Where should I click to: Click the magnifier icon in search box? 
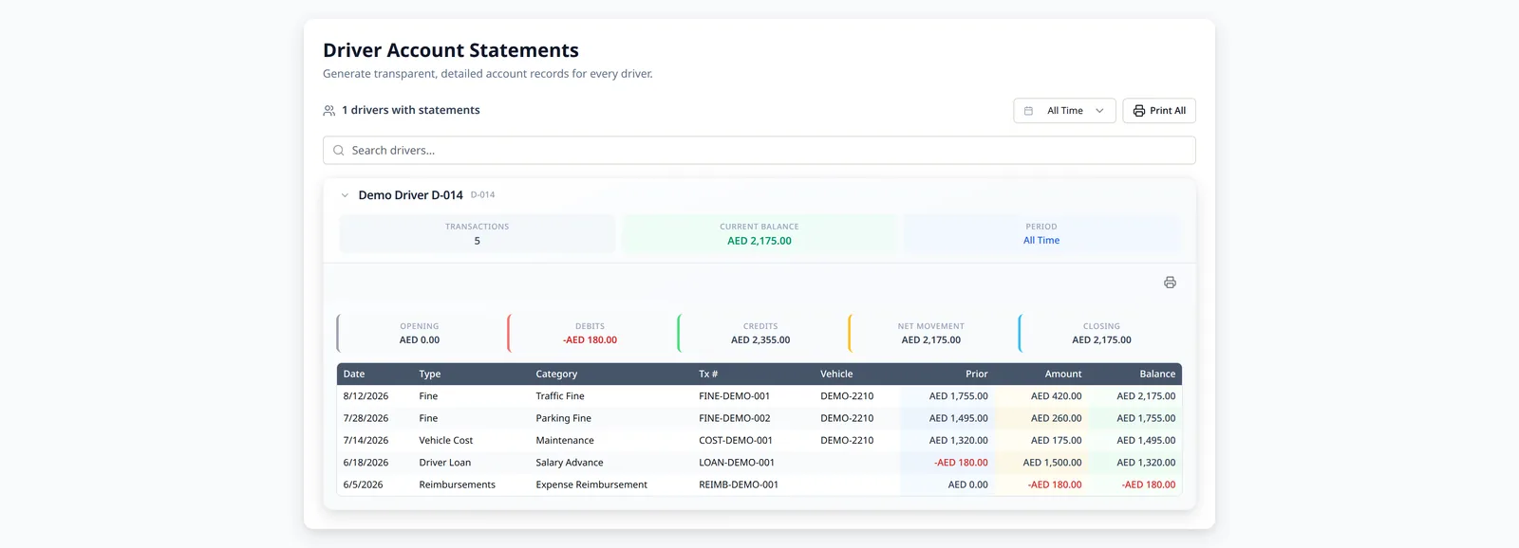click(x=339, y=151)
